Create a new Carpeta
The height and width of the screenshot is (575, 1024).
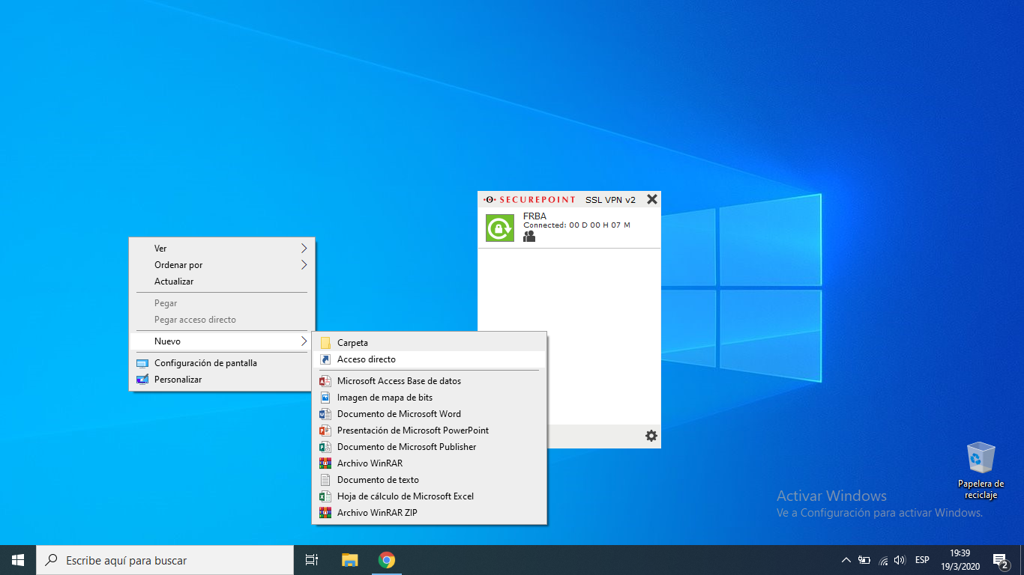click(430, 343)
